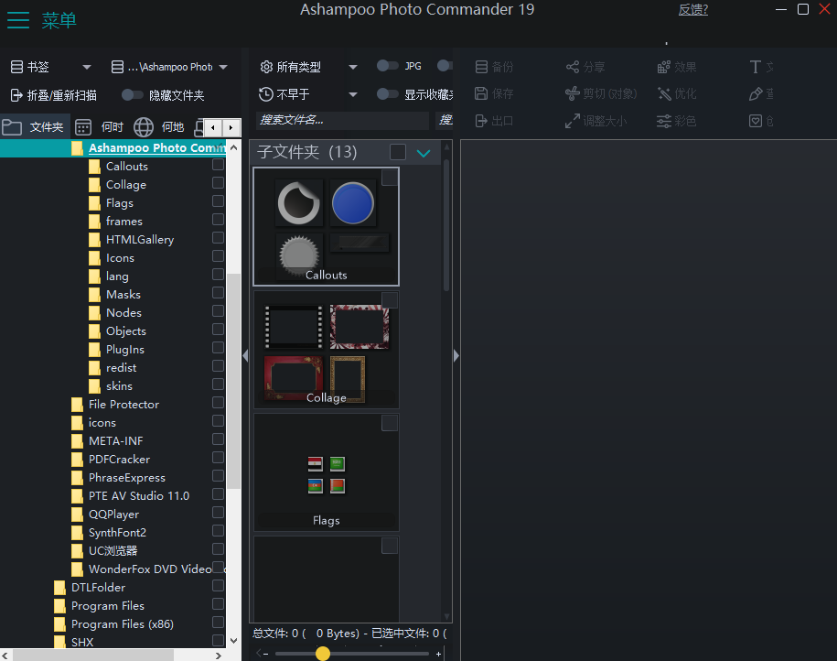837x661 pixels.
Task: Open the 不早于 date dropdown arrow
Action: (353, 94)
